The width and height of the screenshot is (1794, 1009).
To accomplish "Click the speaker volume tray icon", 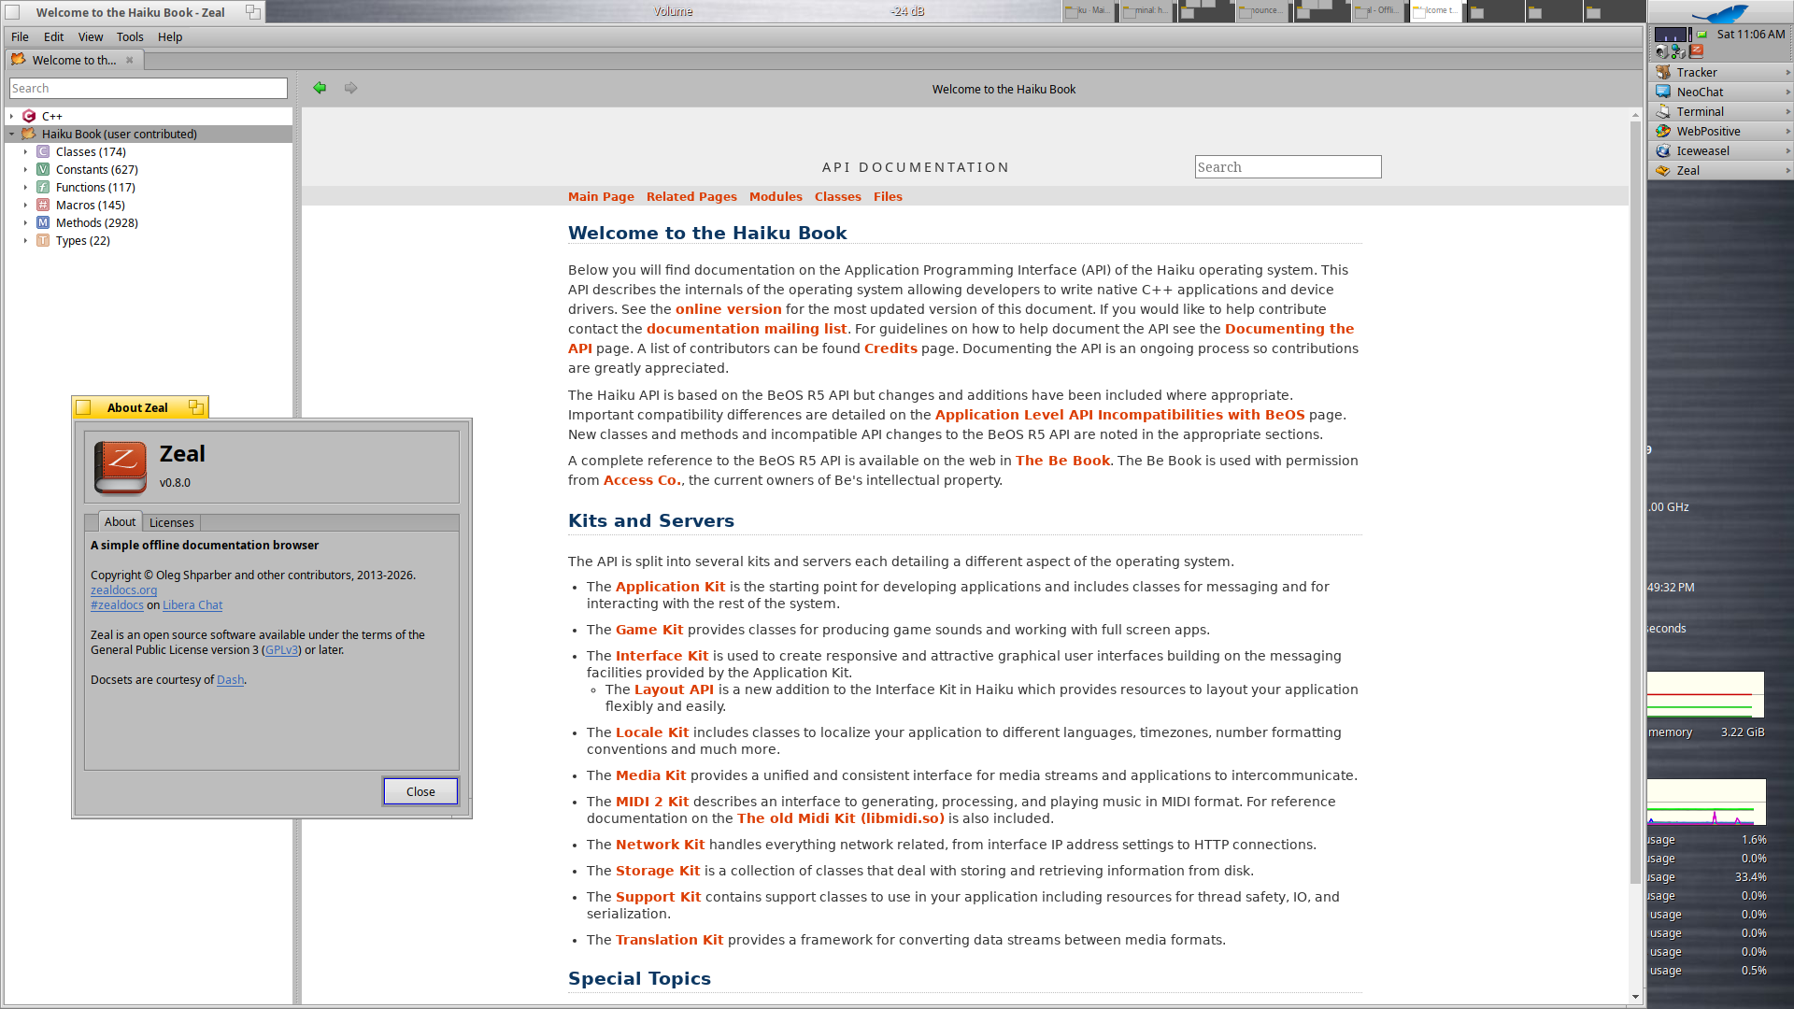I will coord(1661,51).
